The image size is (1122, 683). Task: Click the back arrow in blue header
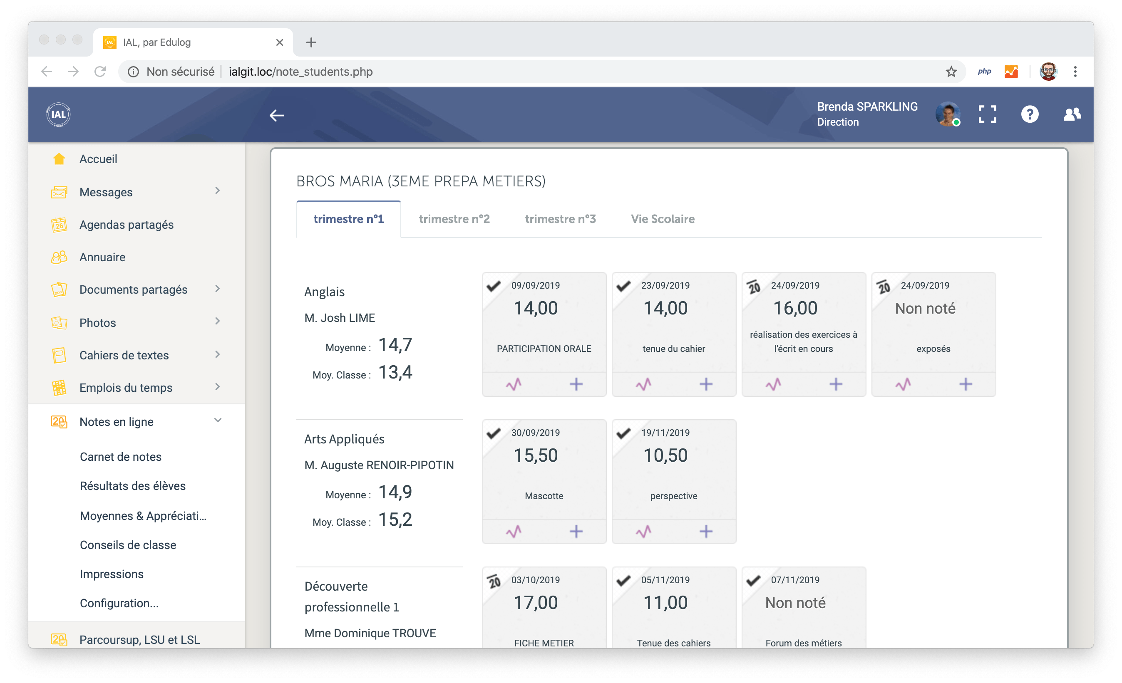[x=276, y=116]
